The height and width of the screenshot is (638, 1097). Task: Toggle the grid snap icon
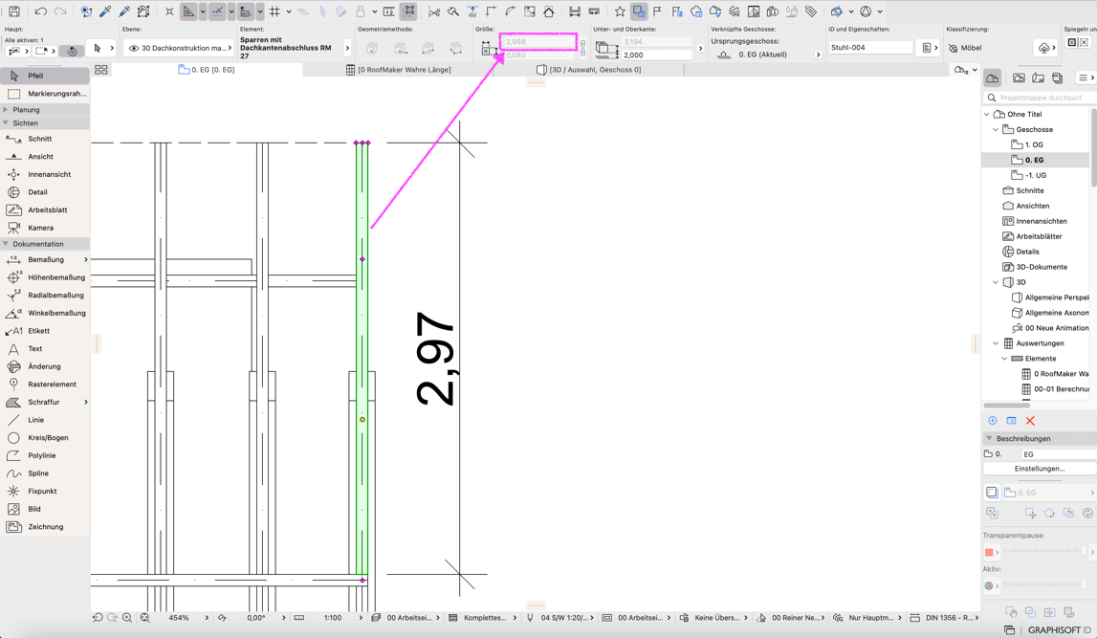click(274, 11)
